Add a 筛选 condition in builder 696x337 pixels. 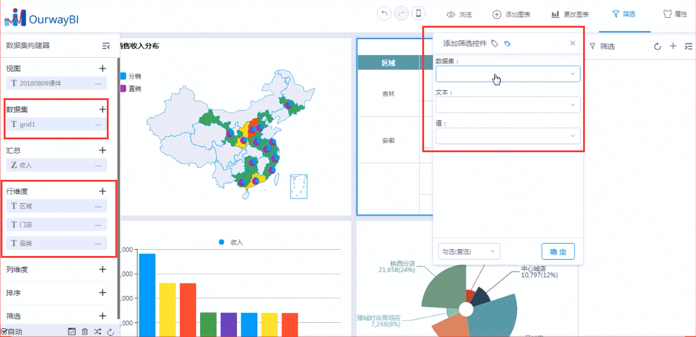pyautogui.click(x=102, y=316)
